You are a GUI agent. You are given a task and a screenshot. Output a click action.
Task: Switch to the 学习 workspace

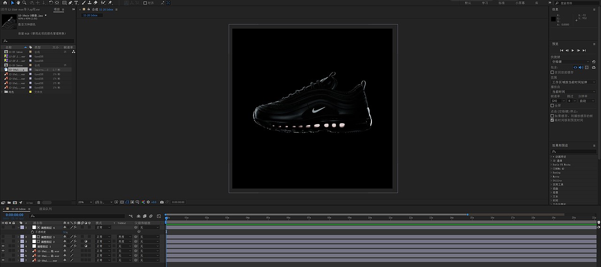pos(485,3)
